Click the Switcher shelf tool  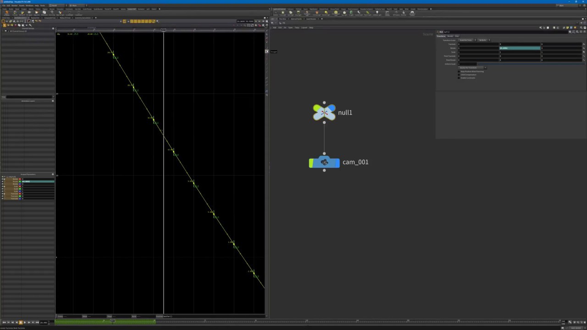(x=404, y=13)
